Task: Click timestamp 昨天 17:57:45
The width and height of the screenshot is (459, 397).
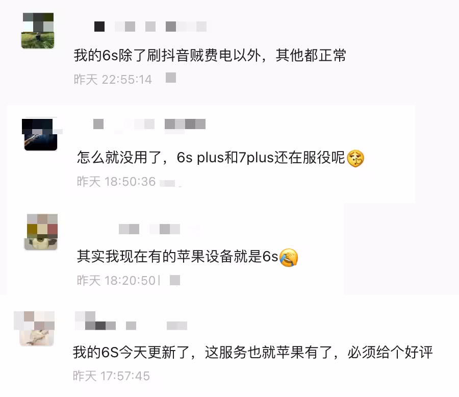Action: pos(111,376)
